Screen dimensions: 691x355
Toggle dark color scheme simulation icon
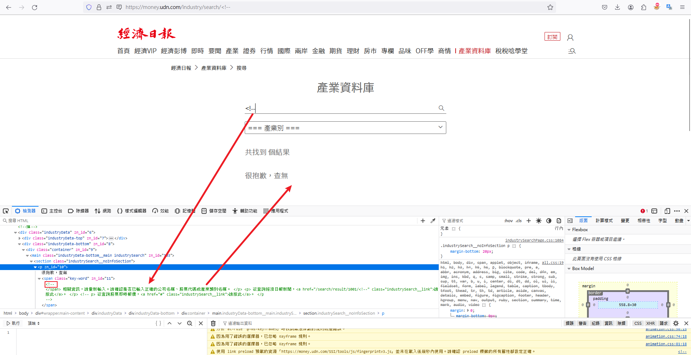pyautogui.click(x=549, y=221)
